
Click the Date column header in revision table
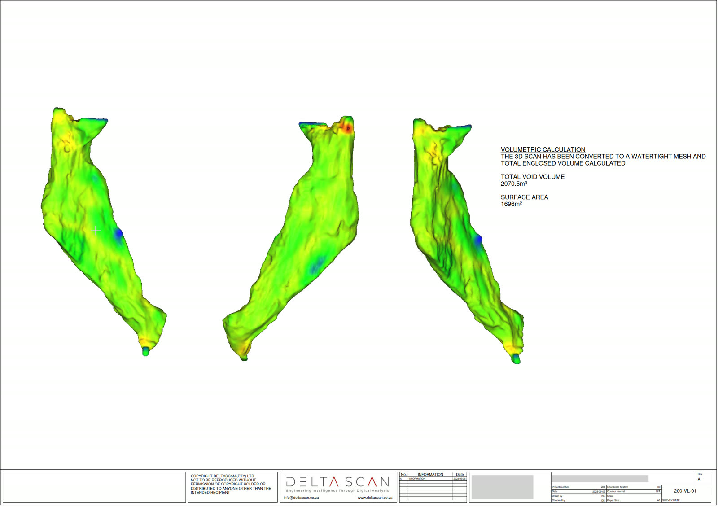click(x=460, y=474)
